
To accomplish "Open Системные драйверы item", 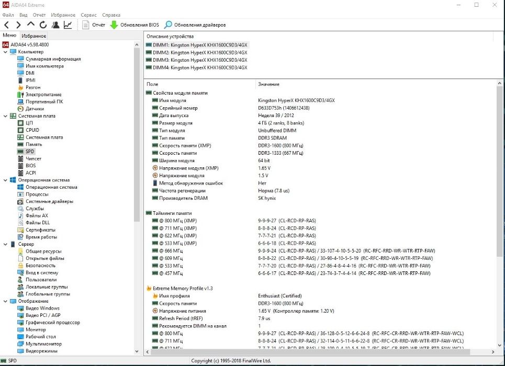I will (x=46, y=201).
